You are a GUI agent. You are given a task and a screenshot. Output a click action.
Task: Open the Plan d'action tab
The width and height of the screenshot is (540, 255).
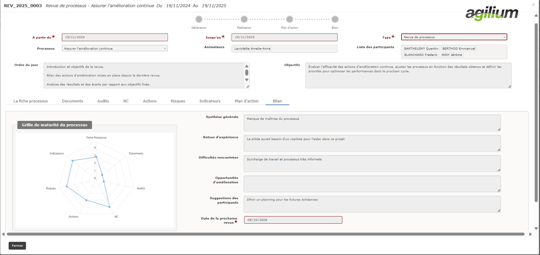[246, 101]
